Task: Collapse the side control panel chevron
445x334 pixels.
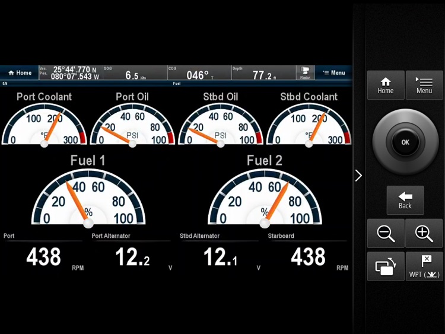Action: 358,176
